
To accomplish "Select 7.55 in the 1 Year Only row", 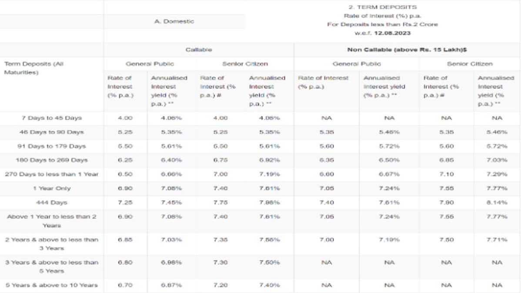I will [x=447, y=188].
